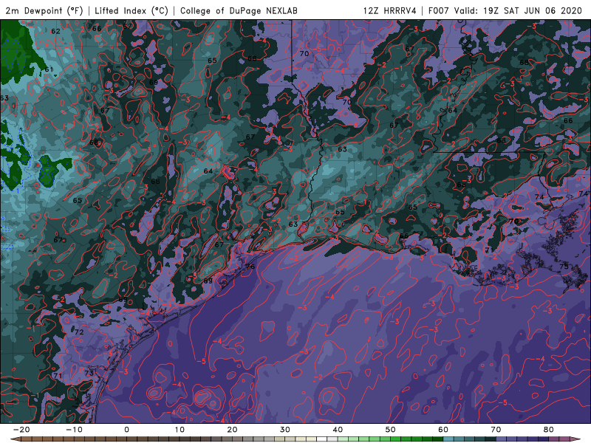Click the '12Z HRRRV4' model run label

pos(390,11)
